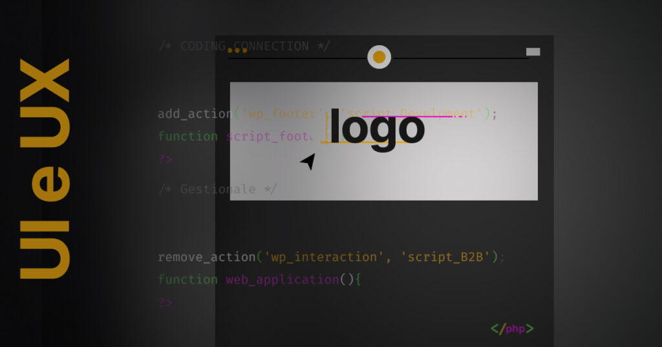Click the ?> tag above Gestionale comment
Image resolution: width=662 pixels, height=347 pixels.
pyautogui.click(x=165, y=159)
